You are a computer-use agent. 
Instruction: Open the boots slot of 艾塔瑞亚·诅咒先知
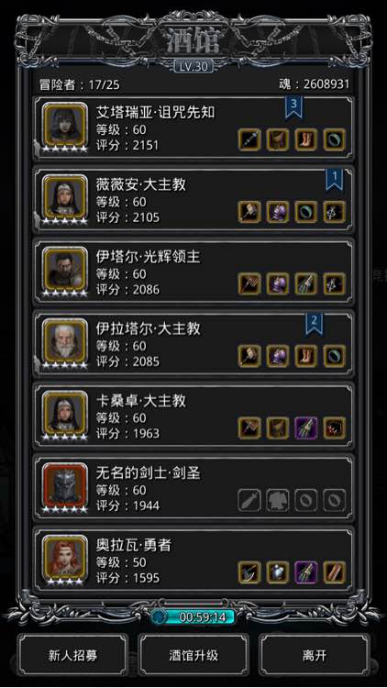(306, 139)
